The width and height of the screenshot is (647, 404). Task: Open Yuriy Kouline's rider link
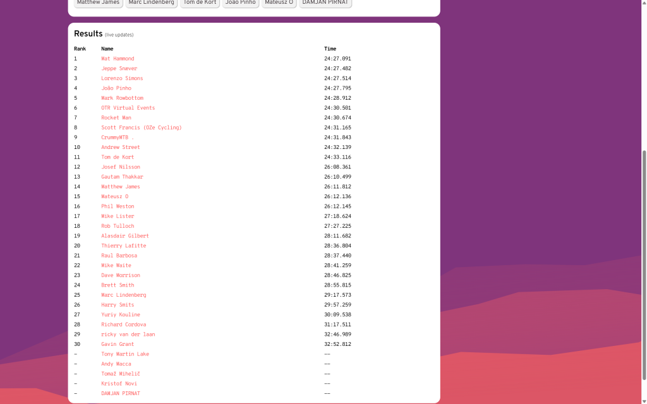coord(121,314)
